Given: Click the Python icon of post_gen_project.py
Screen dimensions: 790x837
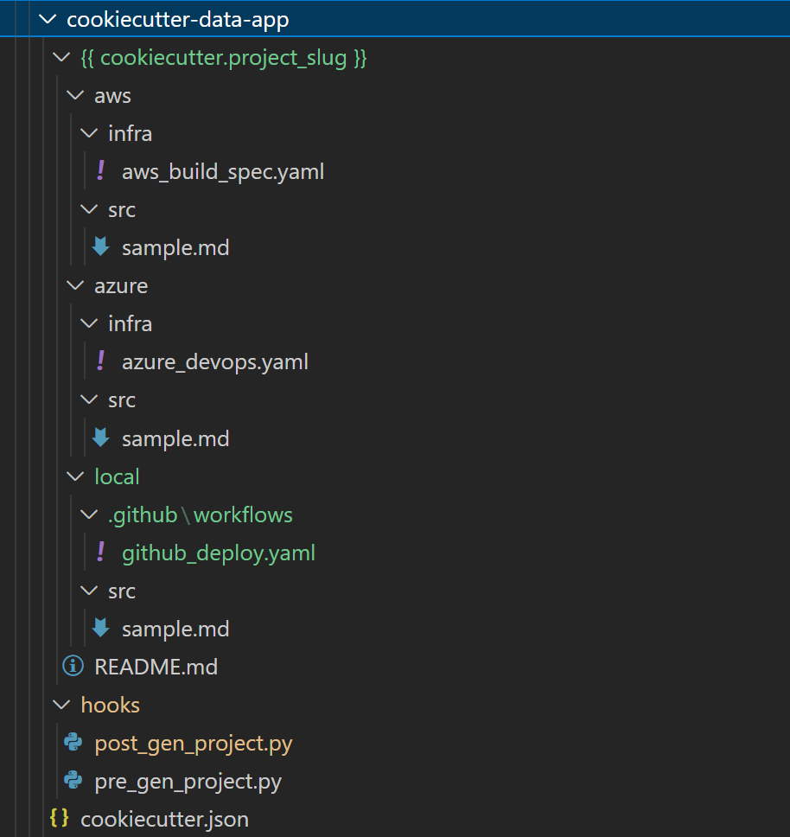Looking at the screenshot, I should [x=73, y=743].
